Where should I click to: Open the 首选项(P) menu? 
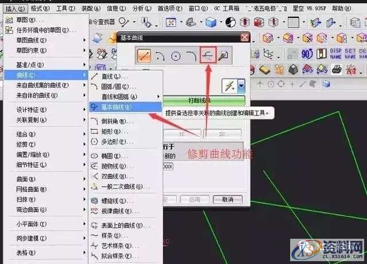(x=170, y=9)
